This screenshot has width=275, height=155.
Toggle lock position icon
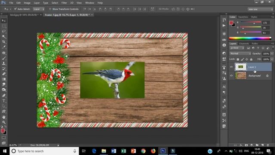[247, 59]
